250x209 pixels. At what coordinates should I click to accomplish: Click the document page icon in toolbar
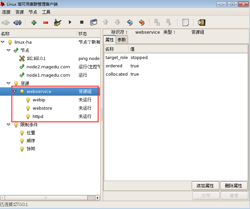tap(185, 22)
